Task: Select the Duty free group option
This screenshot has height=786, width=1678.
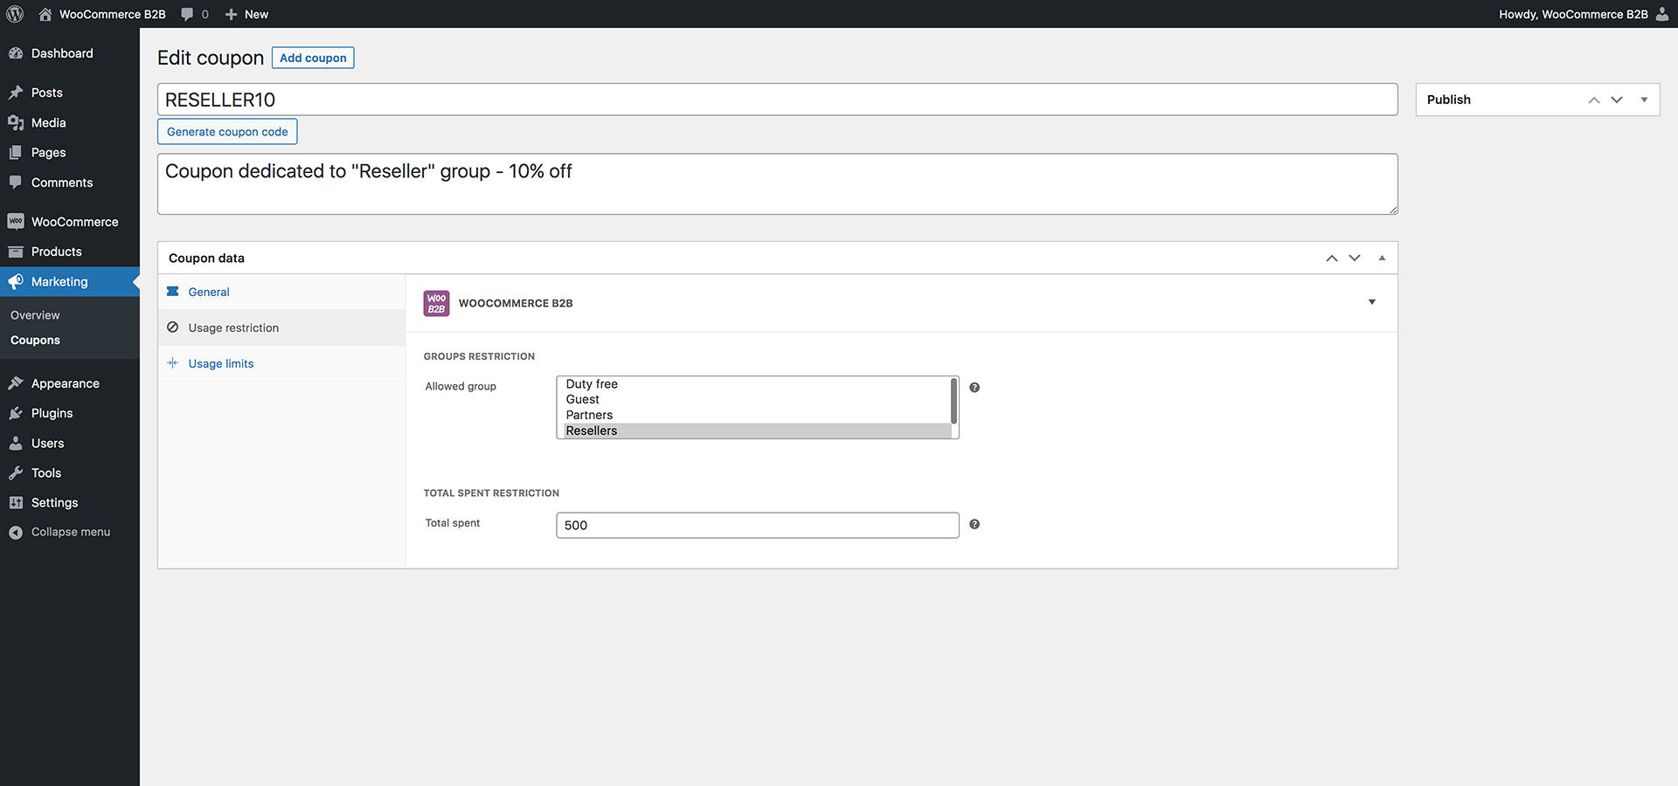Action: pos(592,384)
